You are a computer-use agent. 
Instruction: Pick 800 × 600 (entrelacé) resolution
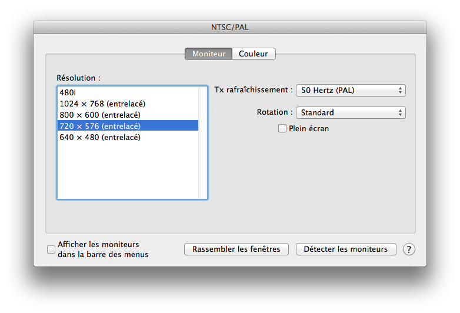(100, 115)
